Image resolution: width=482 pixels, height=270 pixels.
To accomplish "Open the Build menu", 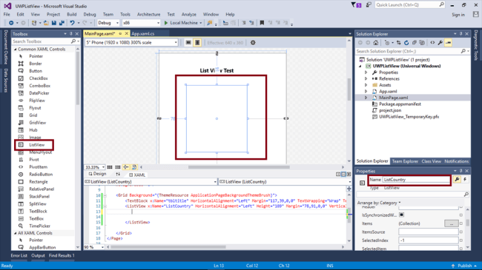I will click(x=72, y=14).
